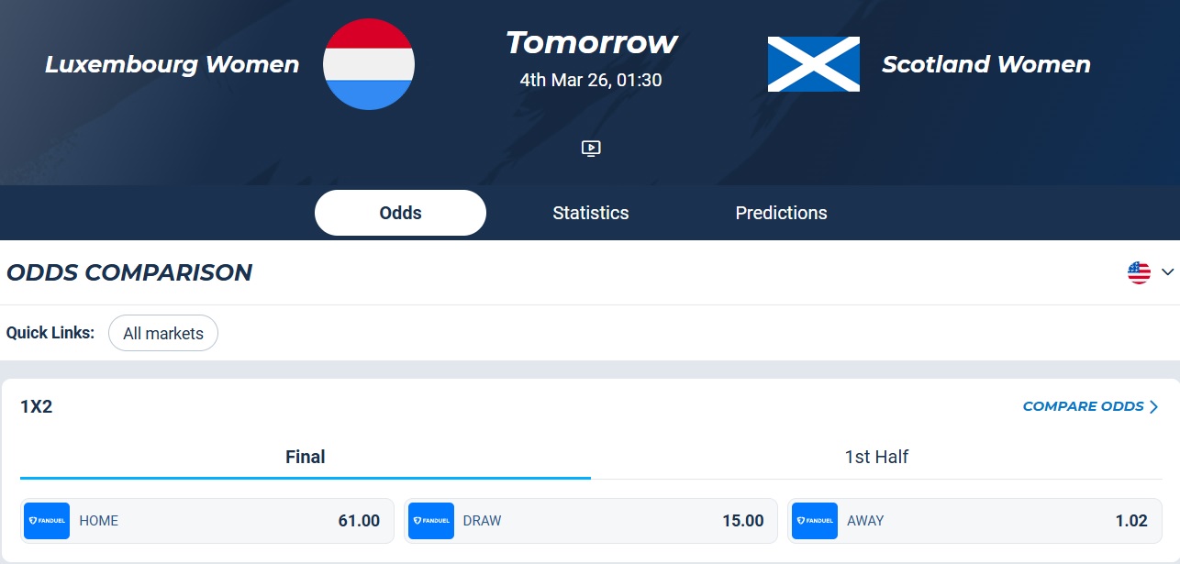Open the live stream player icon
The height and width of the screenshot is (564, 1180).
[590, 148]
